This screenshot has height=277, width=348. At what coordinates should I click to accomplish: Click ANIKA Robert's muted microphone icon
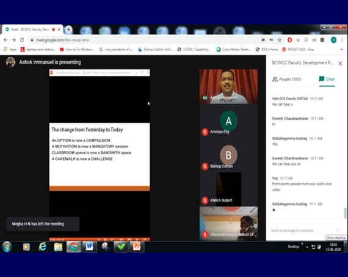(205, 201)
